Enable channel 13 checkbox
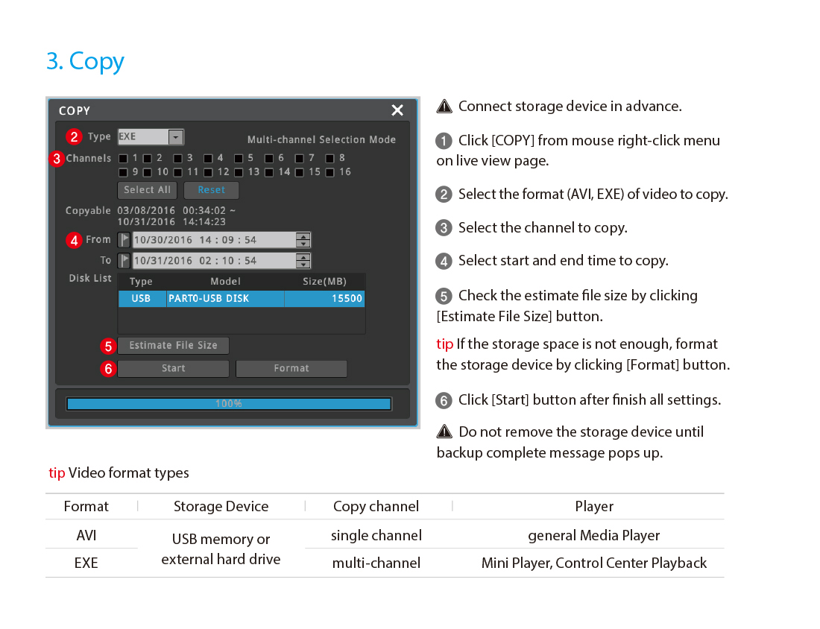 (x=239, y=173)
